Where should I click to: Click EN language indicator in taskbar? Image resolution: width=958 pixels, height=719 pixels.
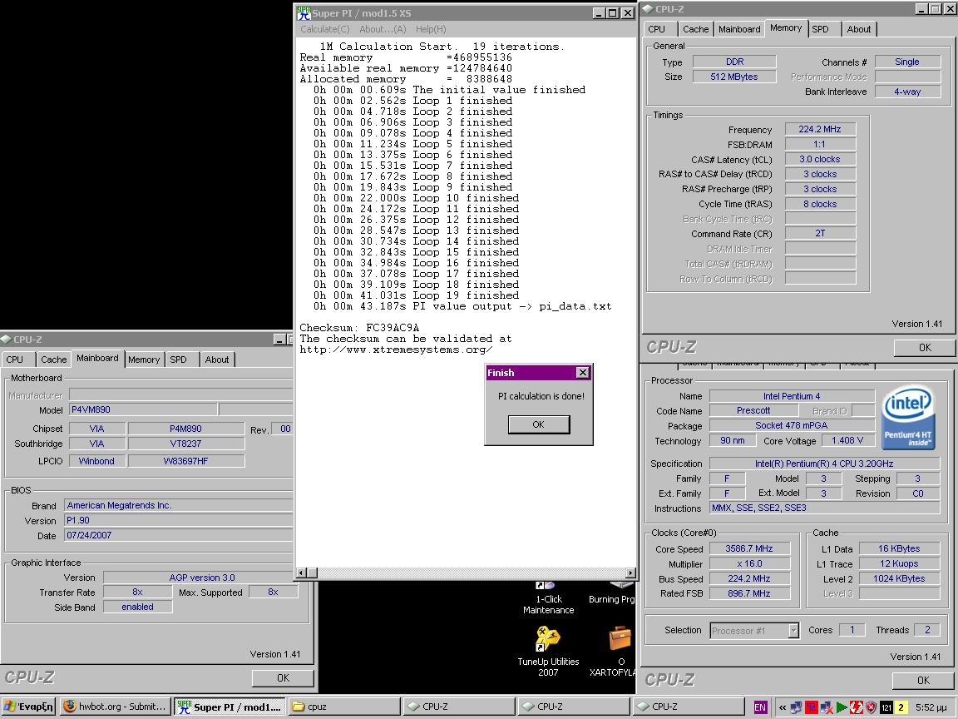pos(759,707)
